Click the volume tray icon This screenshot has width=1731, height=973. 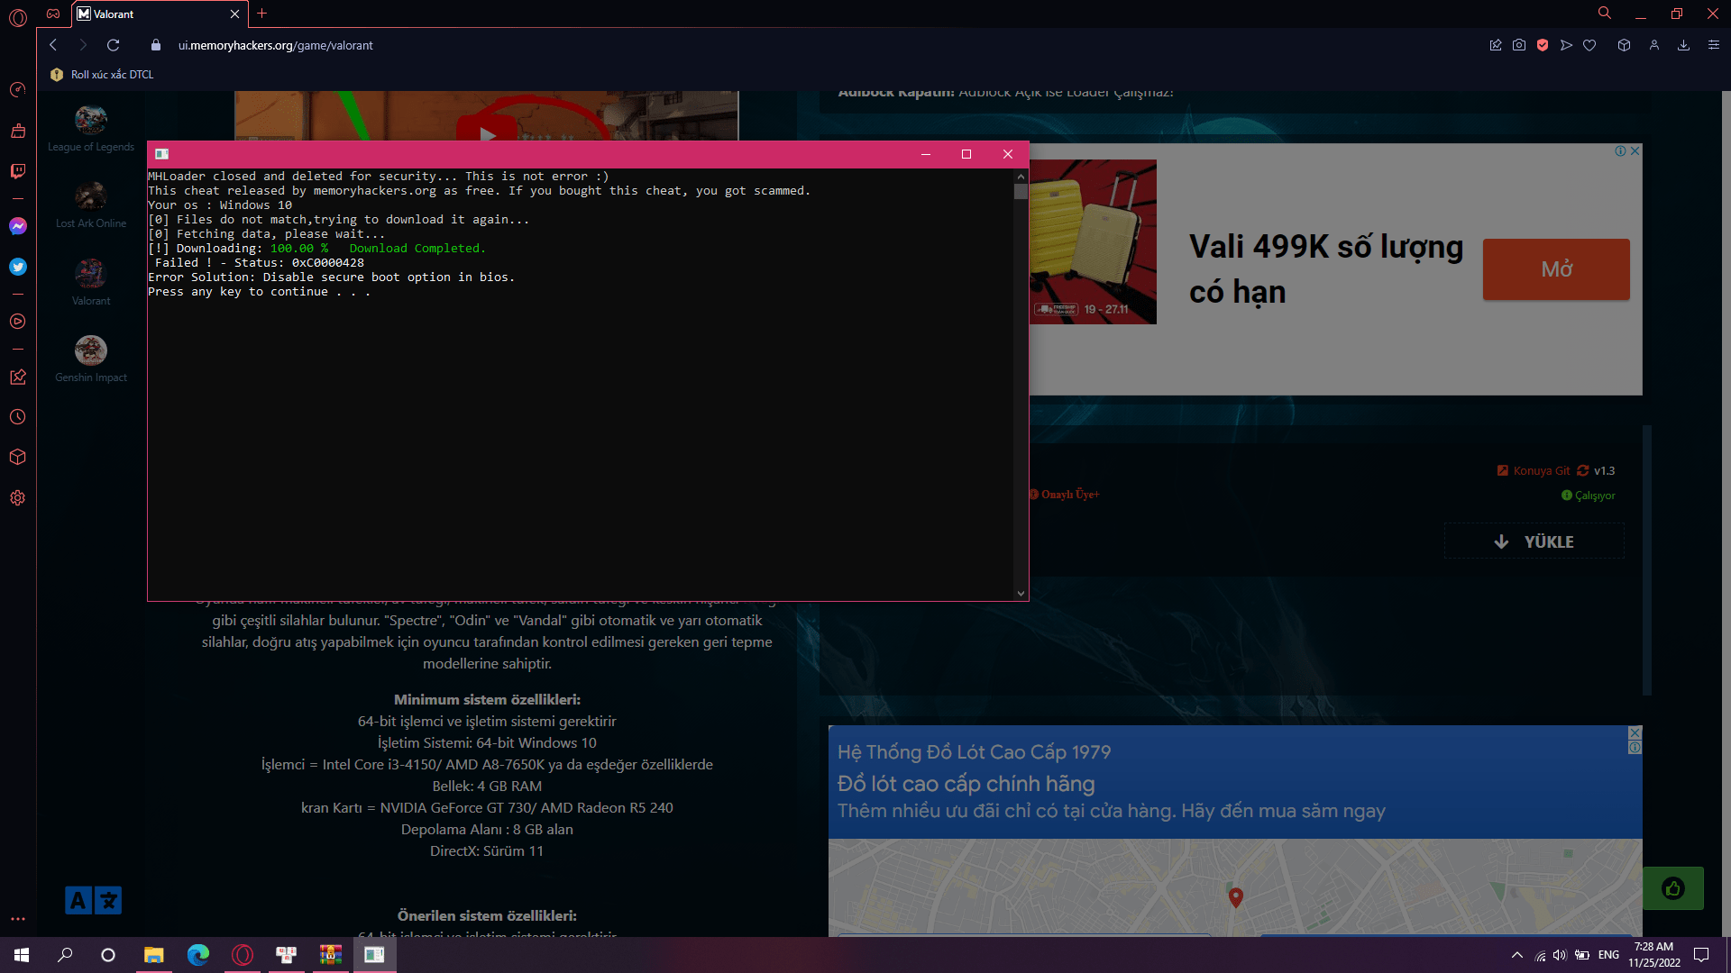pyautogui.click(x=1560, y=955)
